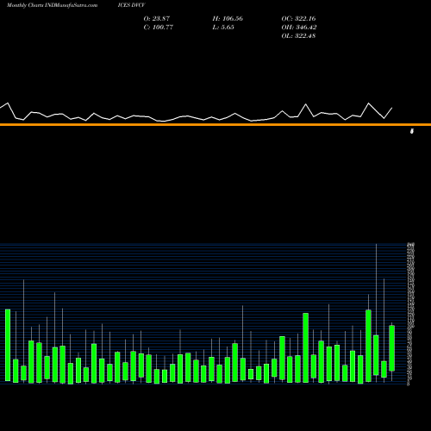
Task: Click the 'Monthly Charts INDMunafaSutra.com' title text
Action: 52,5
